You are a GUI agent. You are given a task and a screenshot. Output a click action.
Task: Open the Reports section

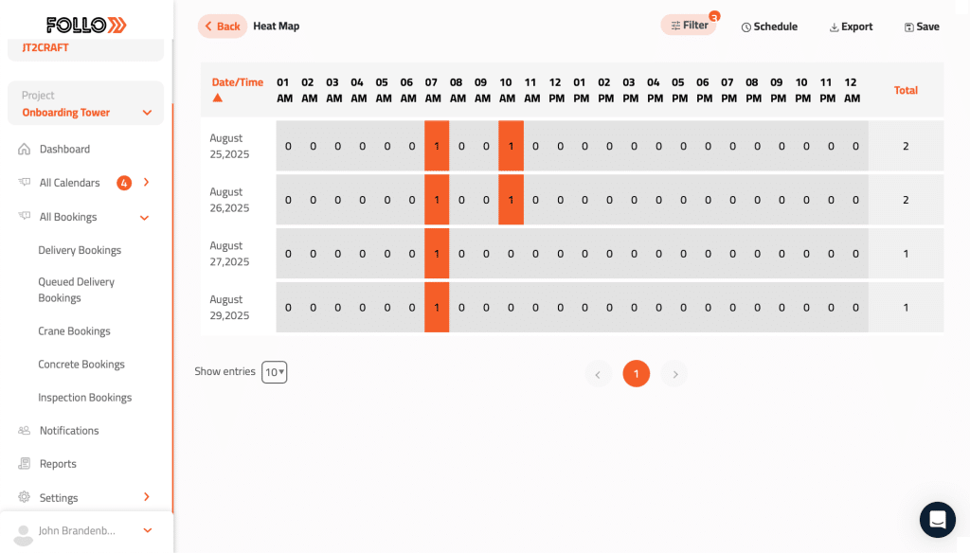coord(57,463)
